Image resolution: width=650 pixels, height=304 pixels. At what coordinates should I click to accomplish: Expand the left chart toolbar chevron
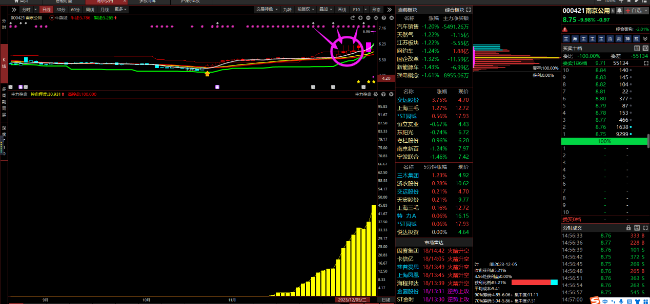tap(13, 10)
